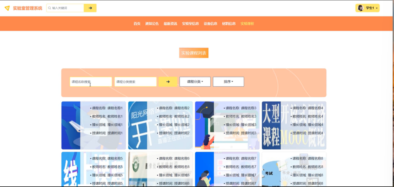
Task: Open 材料信息 navigation item
Action: (229, 24)
